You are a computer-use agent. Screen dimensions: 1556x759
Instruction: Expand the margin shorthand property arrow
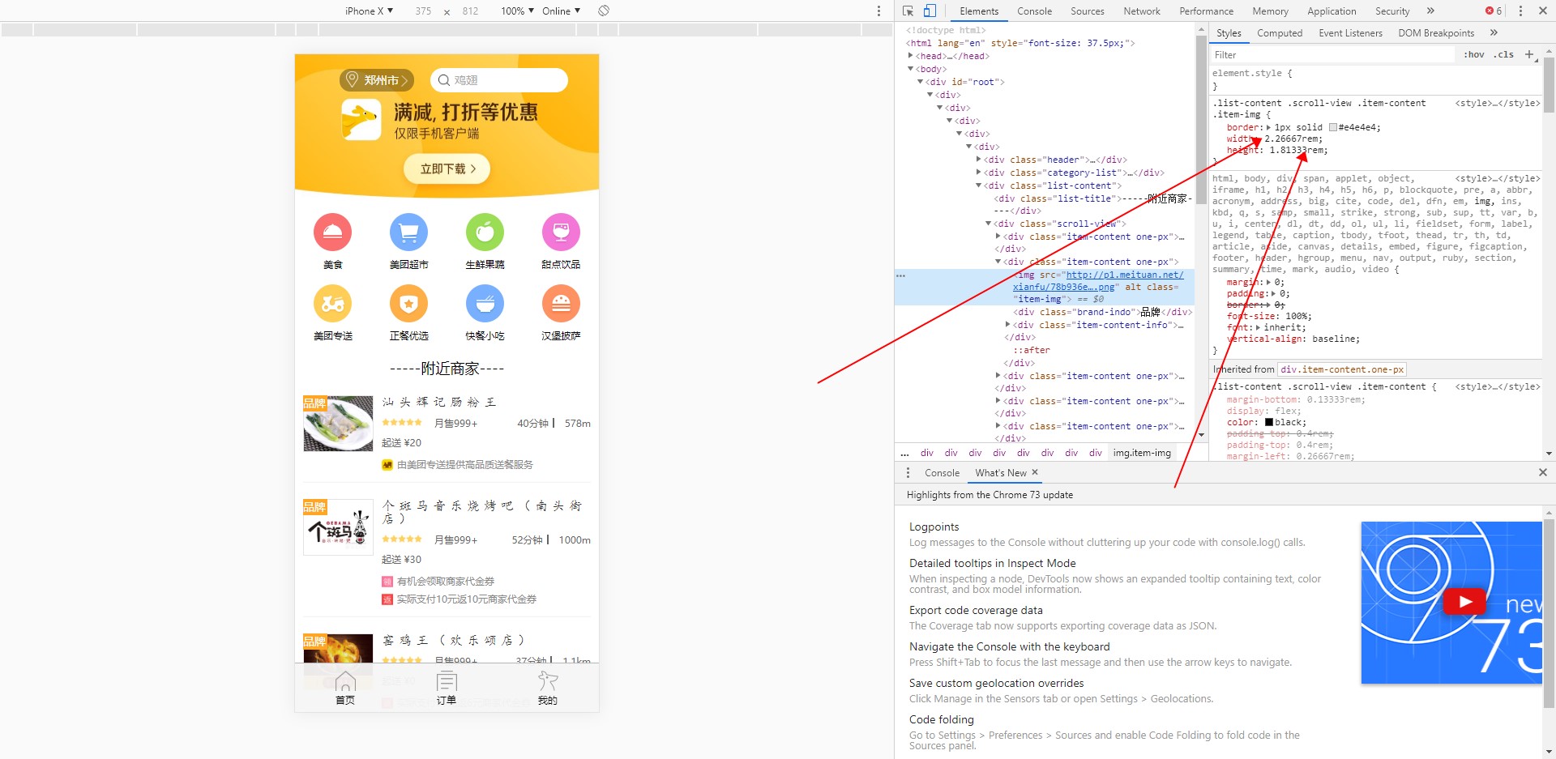pos(1269,282)
